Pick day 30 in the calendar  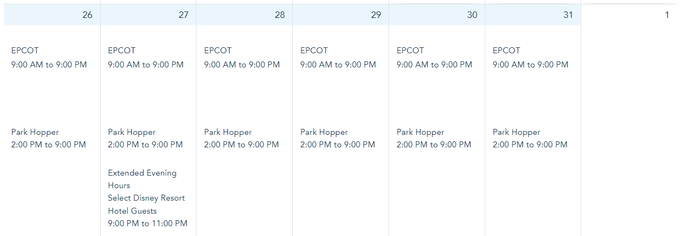472,15
